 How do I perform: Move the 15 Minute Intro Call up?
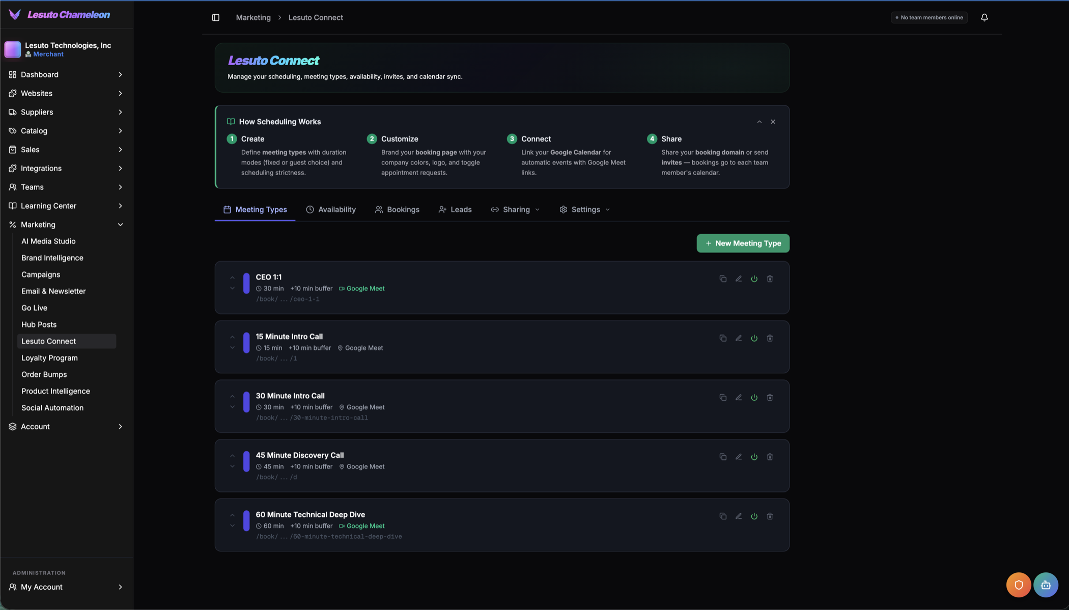pyautogui.click(x=232, y=337)
